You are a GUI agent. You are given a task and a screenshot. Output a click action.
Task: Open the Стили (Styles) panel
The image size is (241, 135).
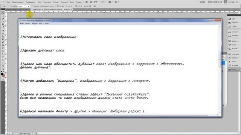click(234, 27)
